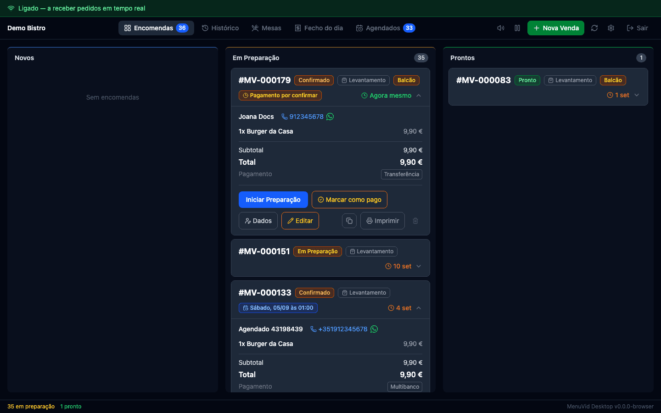Call Joana Docs at 912345678

point(302,117)
